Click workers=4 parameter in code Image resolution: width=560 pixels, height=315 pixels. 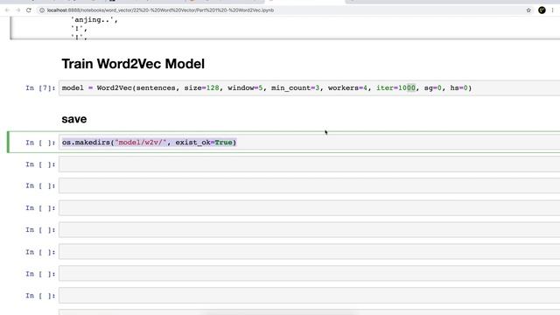(347, 87)
